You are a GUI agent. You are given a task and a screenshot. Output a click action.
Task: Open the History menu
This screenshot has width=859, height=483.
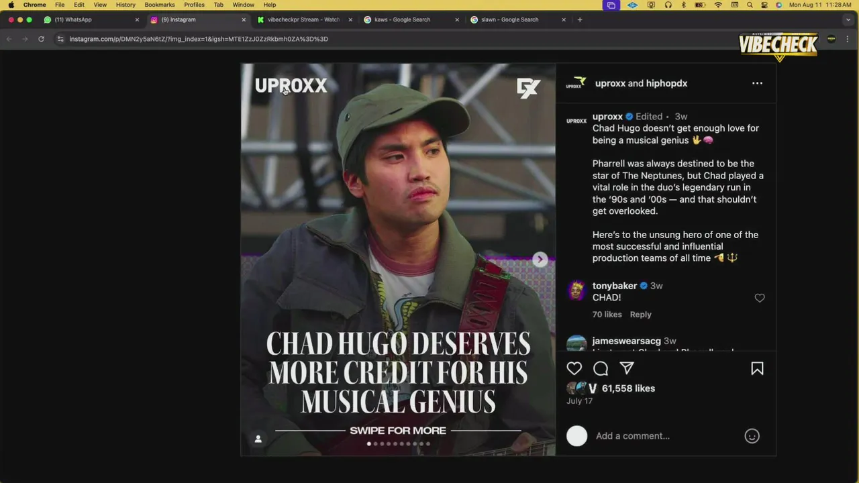(x=125, y=5)
